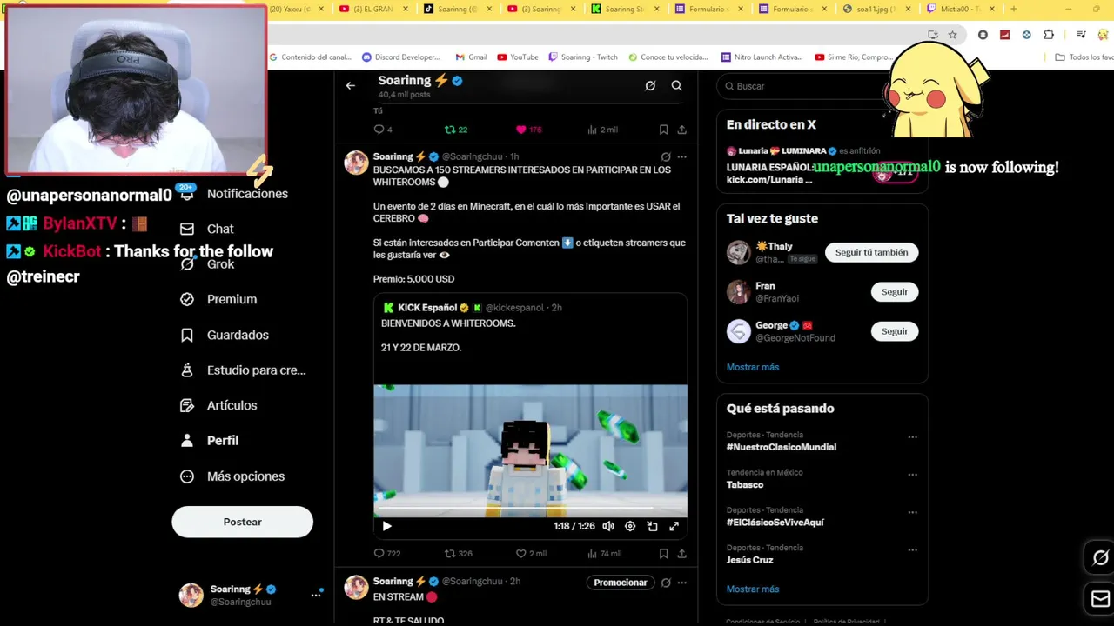Viewport: 1114px width, 626px height.
Task: Open options for #ElClásicoSeViveAquí trend
Action: pyautogui.click(x=912, y=512)
